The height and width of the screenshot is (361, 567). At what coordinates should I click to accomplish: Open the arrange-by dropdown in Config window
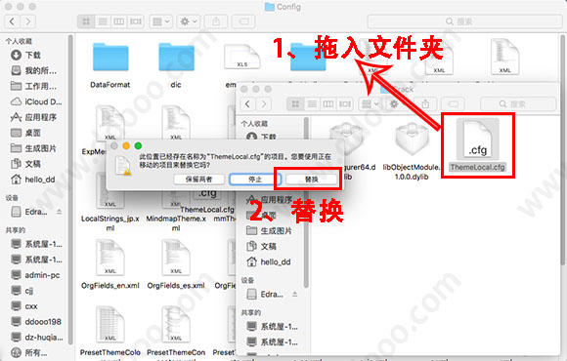pos(161,21)
